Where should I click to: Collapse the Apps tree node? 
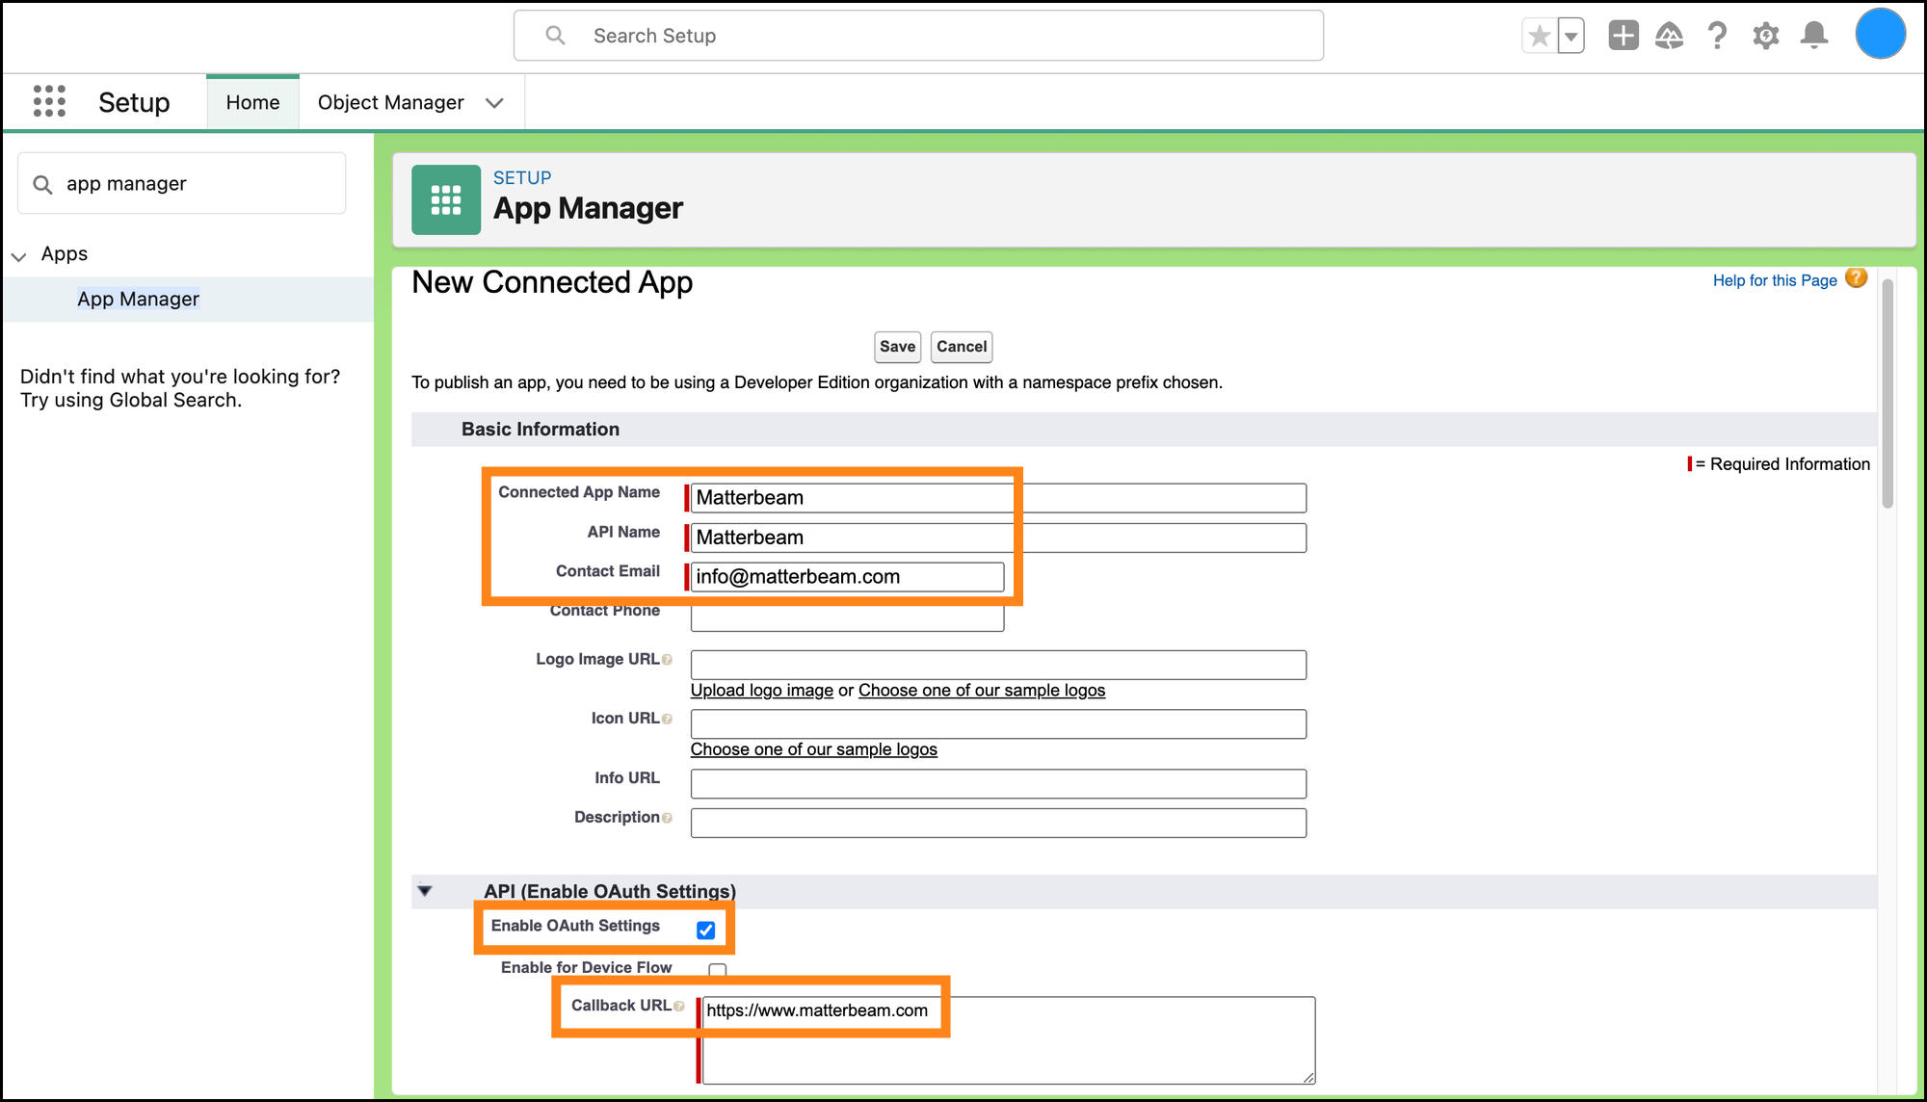[x=18, y=256]
